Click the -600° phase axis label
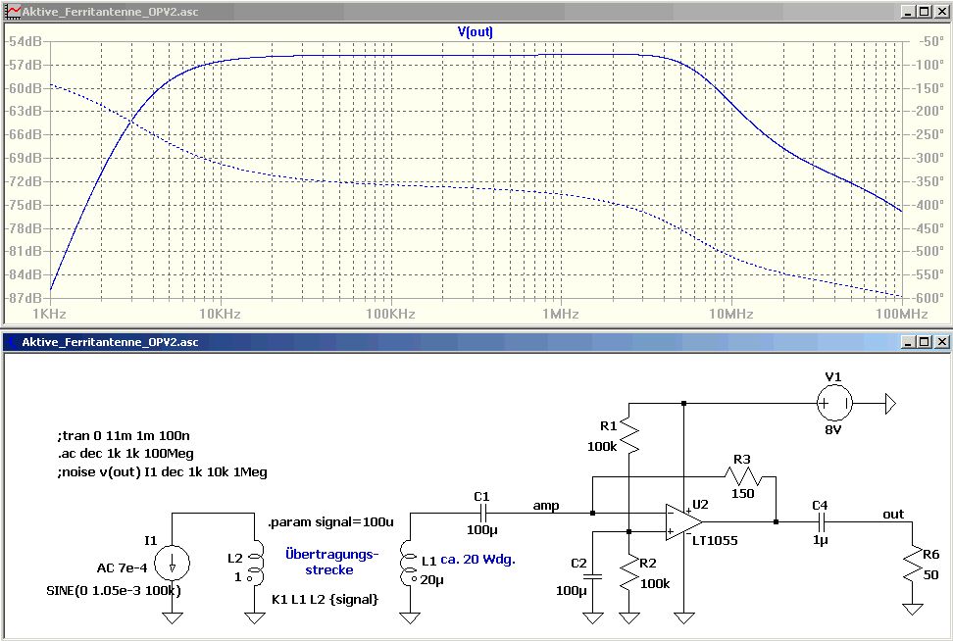953x641 pixels. click(928, 298)
